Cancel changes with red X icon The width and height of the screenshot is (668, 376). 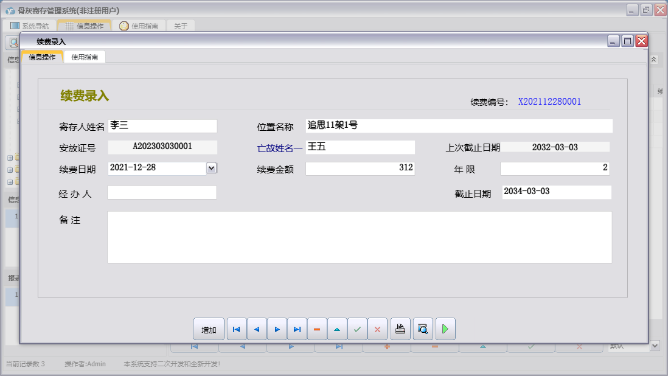(x=377, y=329)
